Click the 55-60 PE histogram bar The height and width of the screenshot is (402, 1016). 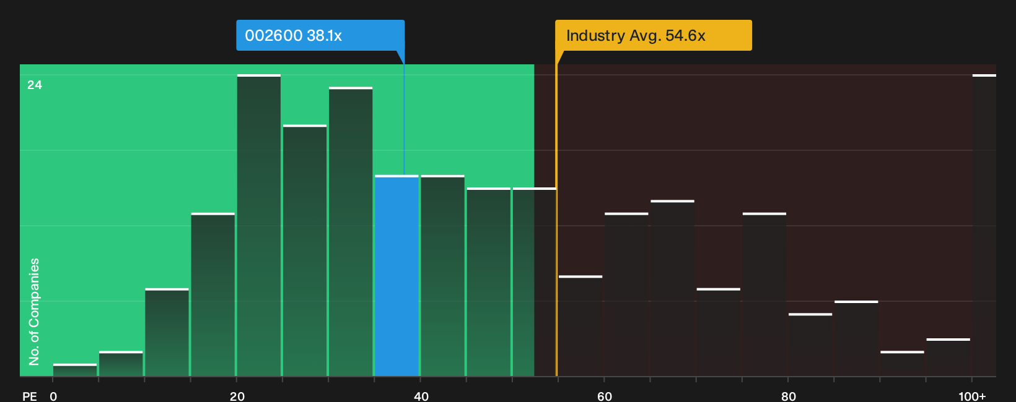[580, 326]
